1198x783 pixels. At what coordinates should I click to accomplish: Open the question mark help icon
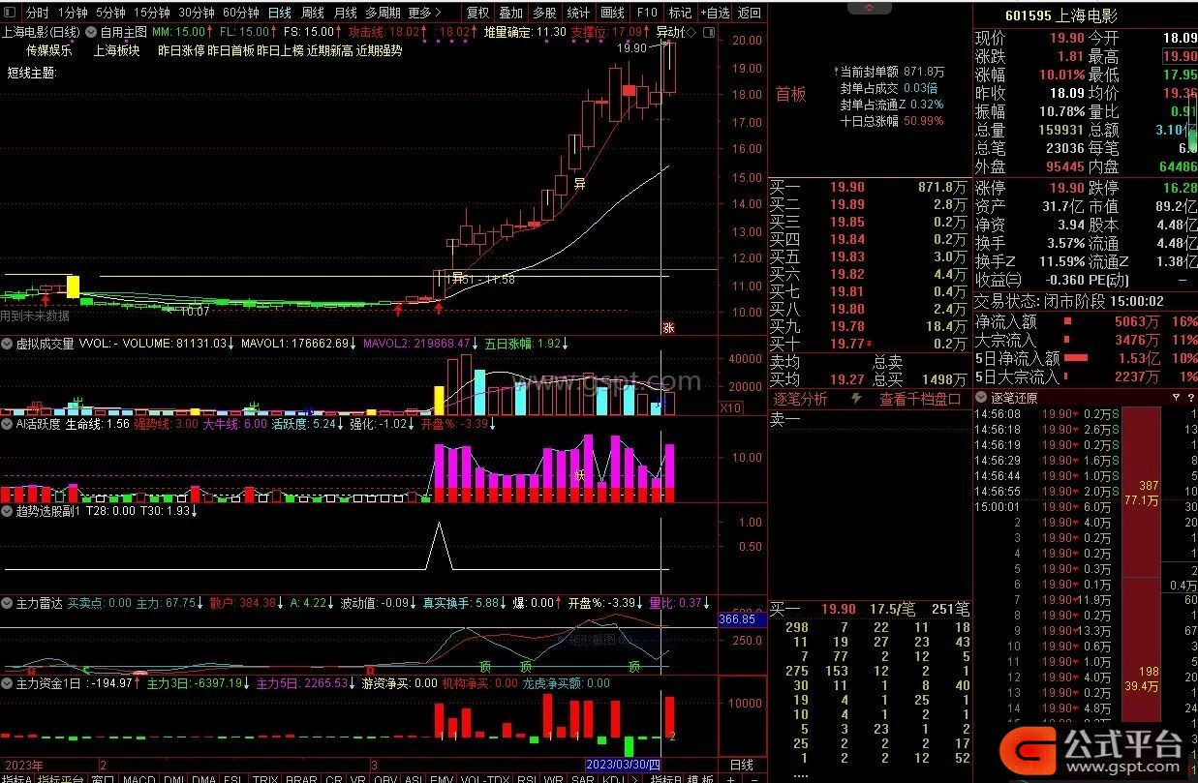[x=1189, y=398]
